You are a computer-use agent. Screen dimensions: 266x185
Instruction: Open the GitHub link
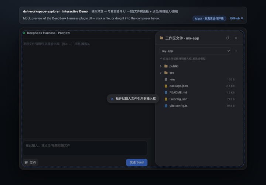(x=236, y=18)
